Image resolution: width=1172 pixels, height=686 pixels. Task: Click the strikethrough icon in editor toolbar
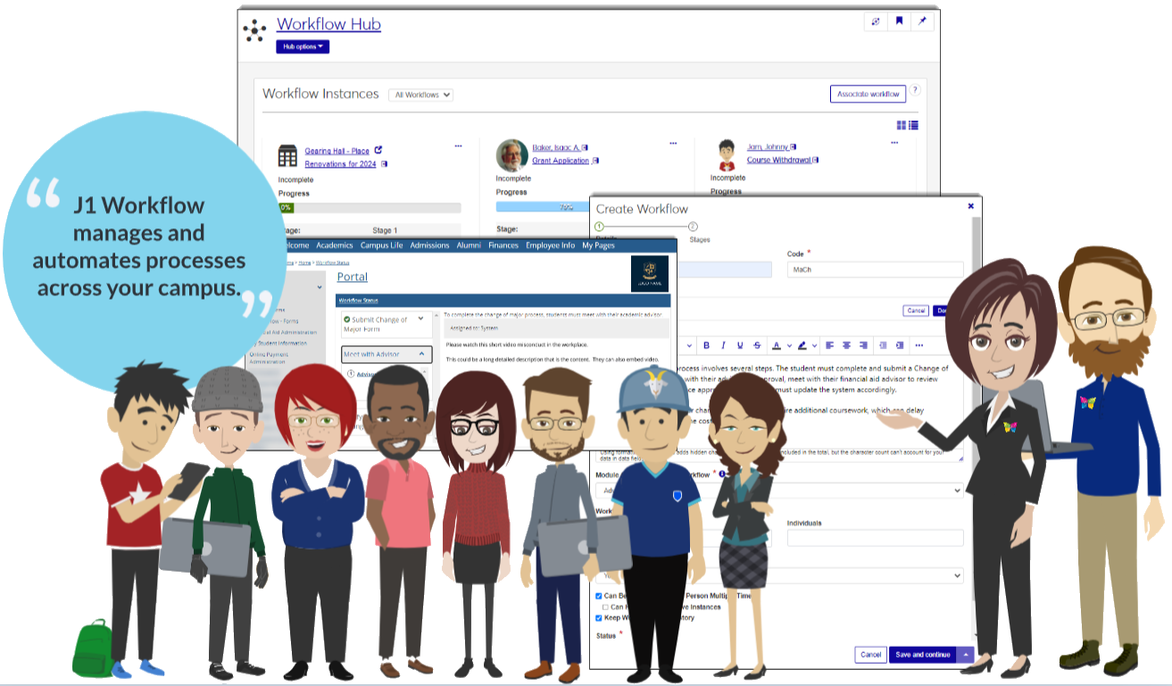[x=757, y=345]
